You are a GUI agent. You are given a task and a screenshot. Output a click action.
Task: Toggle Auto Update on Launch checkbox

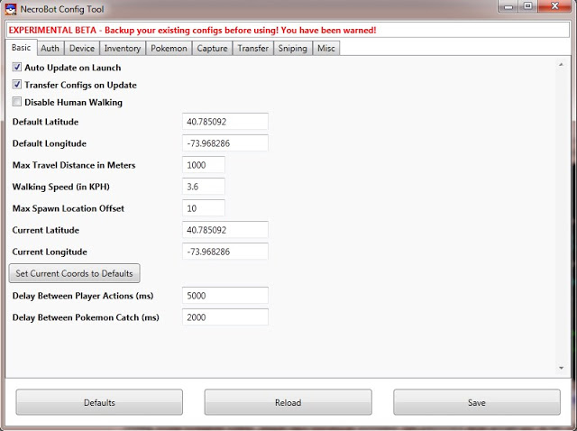tap(16, 67)
